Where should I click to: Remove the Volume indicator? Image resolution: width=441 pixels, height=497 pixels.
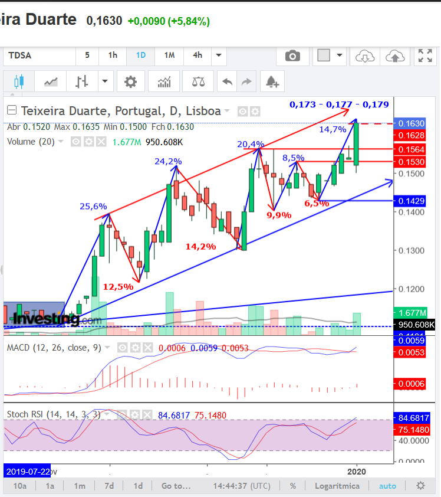click(101, 142)
